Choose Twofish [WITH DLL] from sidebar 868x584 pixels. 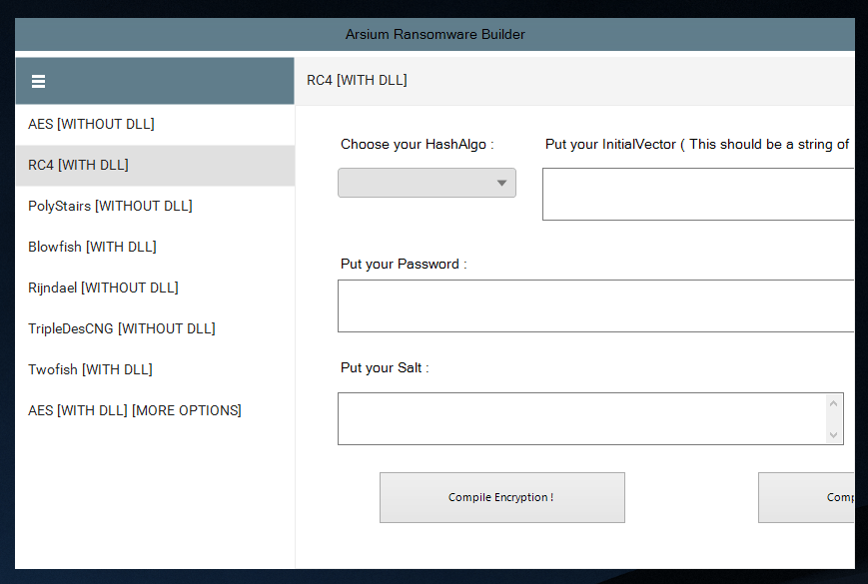(x=92, y=369)
